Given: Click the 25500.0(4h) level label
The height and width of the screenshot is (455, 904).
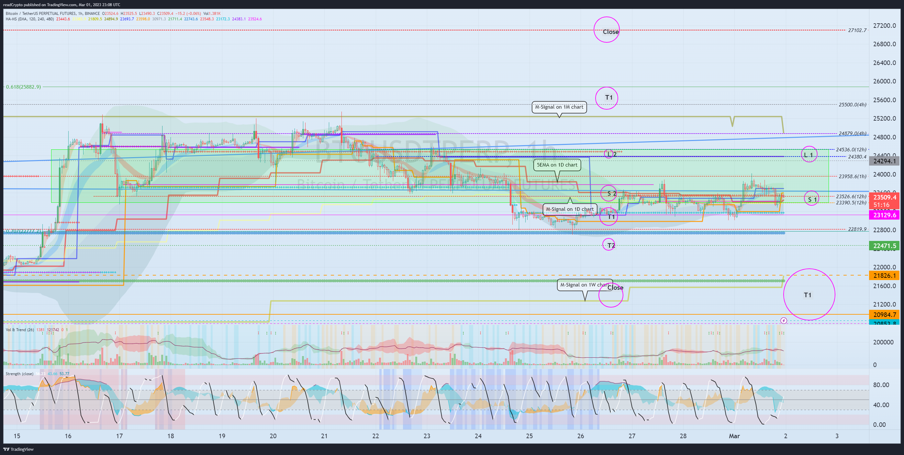Looking at the screenshot, I should (x=852, y=104).
